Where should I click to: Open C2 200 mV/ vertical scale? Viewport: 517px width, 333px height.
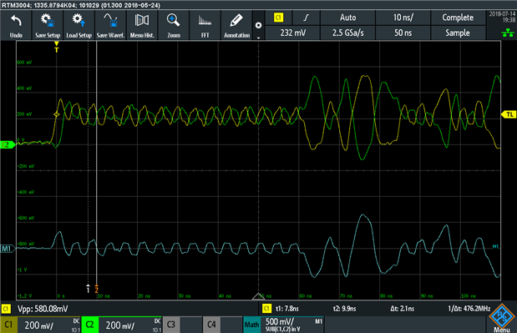[x=130, y=325]
